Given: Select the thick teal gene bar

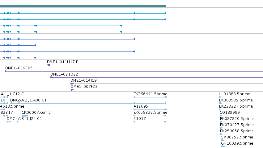Looking at the screenshot, I should pos(83,6).
